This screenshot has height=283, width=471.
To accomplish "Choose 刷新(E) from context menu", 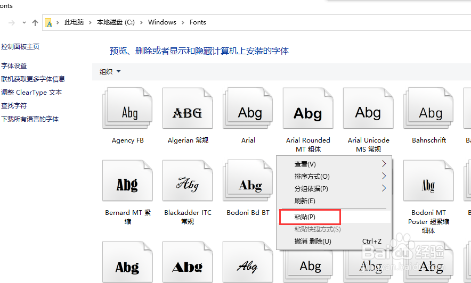I will pos(334,201).
